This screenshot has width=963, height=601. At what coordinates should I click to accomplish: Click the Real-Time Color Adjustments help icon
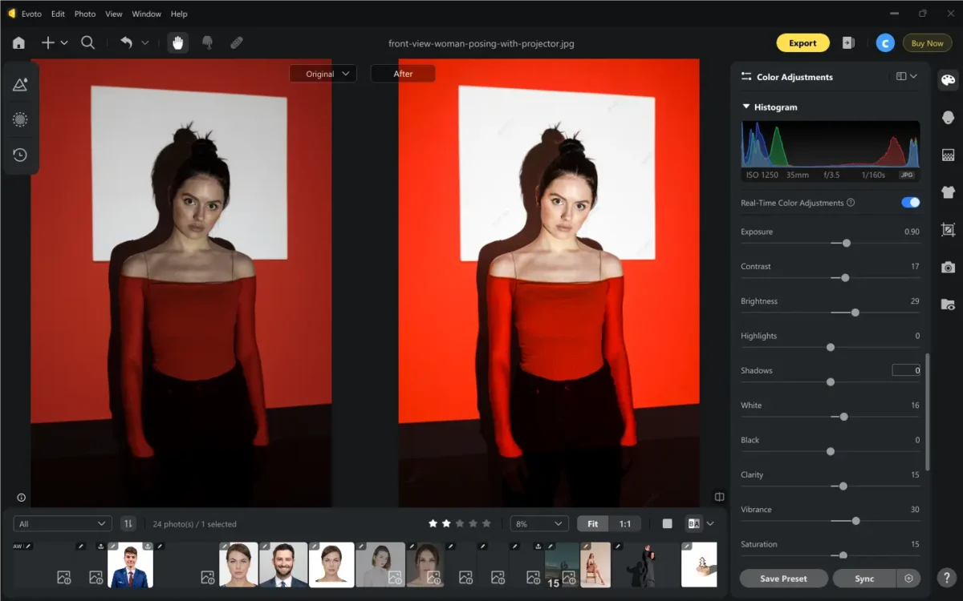pos(851,203)
